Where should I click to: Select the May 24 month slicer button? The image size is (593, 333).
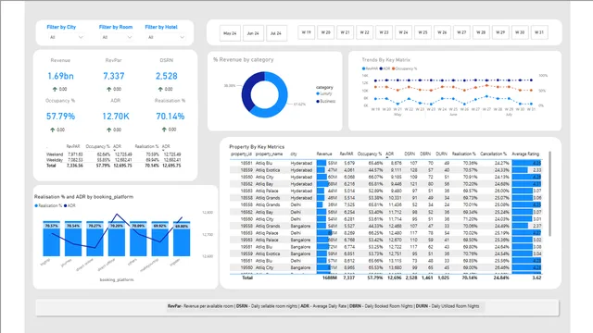click(x=230, y=33)
